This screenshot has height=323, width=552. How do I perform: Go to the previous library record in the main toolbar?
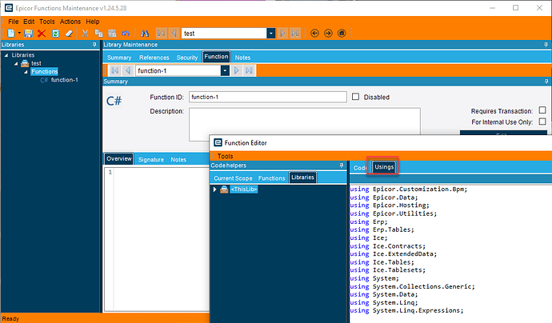174,34
